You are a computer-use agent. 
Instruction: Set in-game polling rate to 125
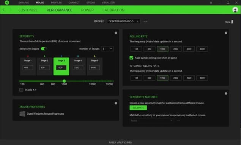pos(136,78)
